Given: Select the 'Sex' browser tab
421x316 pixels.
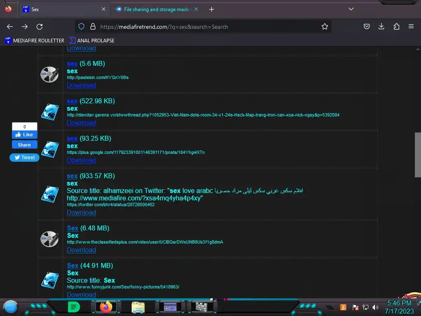Looking at the screenshot, I should 65,9.
